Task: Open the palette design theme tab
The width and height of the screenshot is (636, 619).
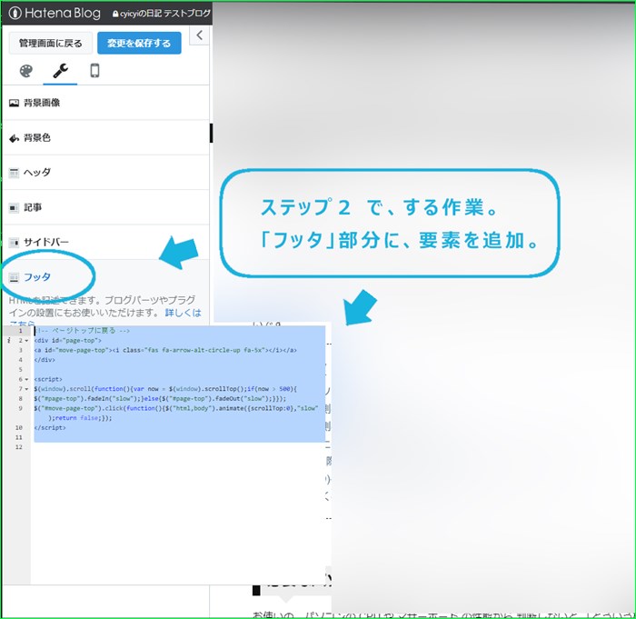Action: tap(26, 71)
